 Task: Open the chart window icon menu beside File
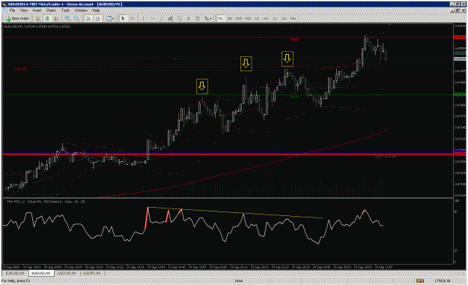click(x=5, y=10)
